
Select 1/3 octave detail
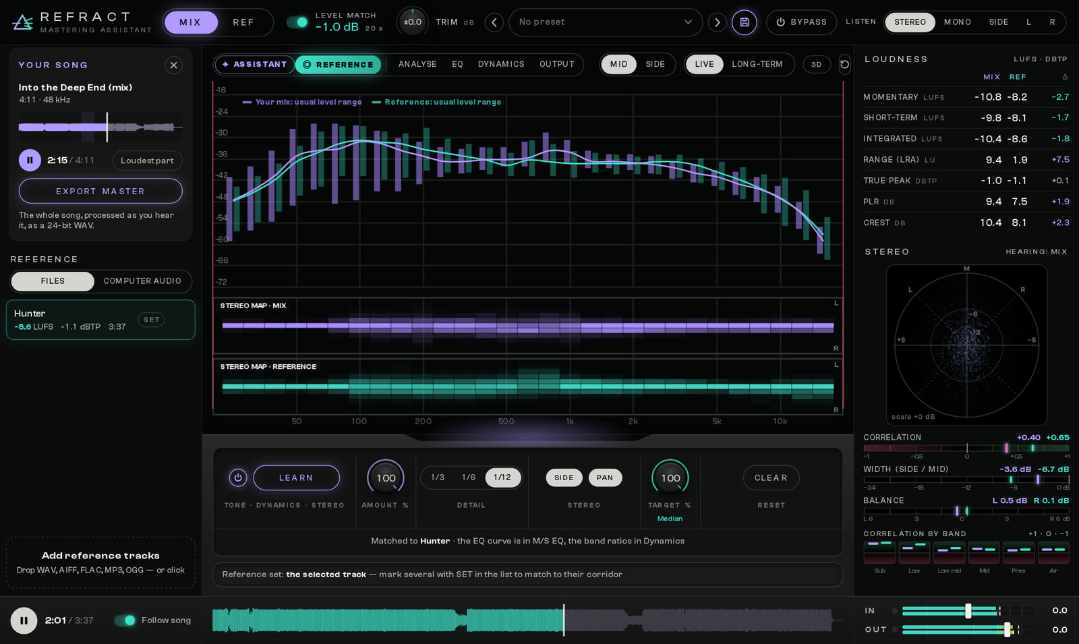click(438, 477)
